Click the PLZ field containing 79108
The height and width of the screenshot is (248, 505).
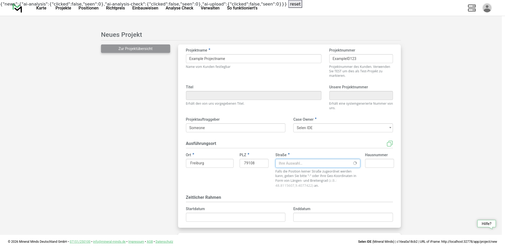[254, 163]
